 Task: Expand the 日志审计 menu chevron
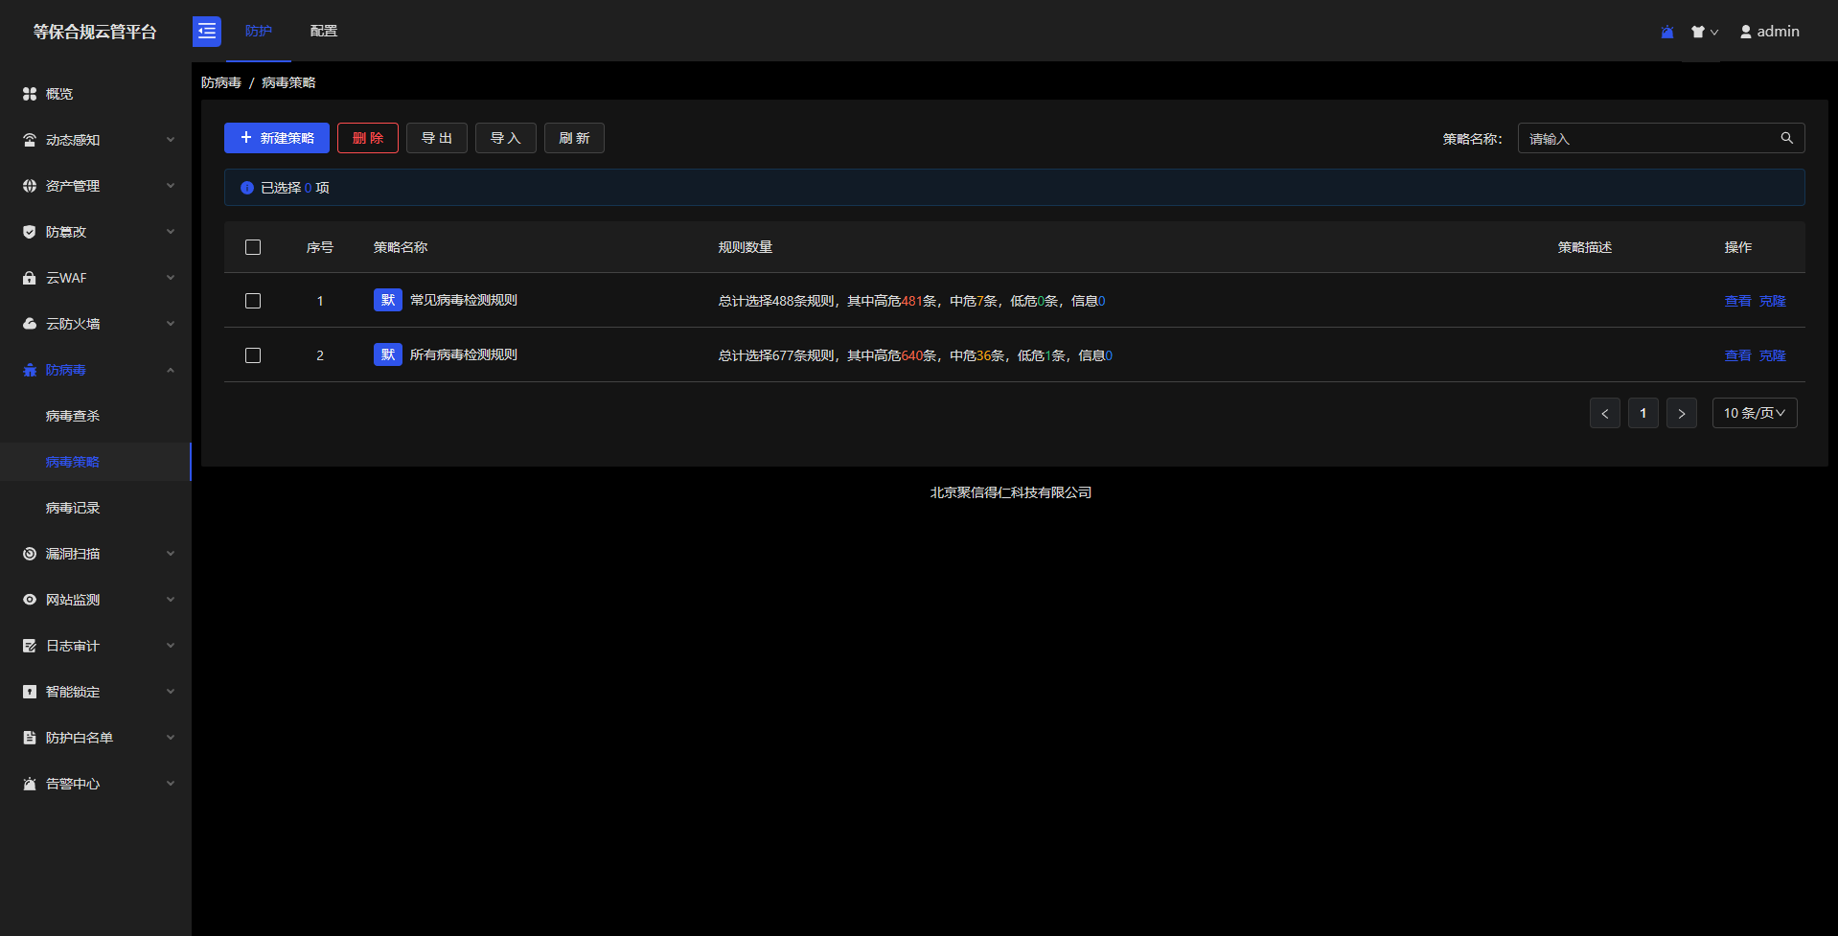171,646
